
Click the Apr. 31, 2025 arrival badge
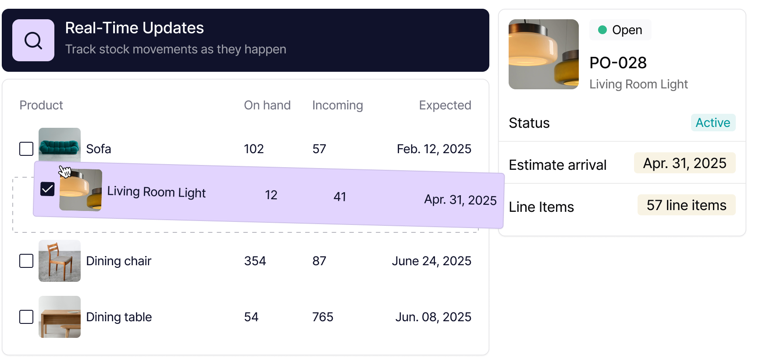coord(684,163)
